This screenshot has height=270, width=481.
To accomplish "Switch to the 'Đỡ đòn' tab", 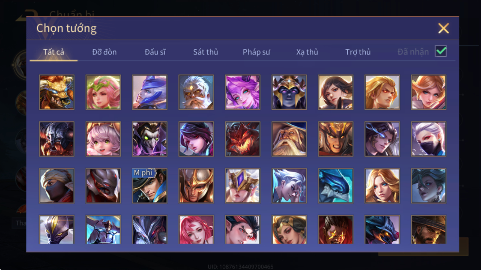I will pos(104,52).
